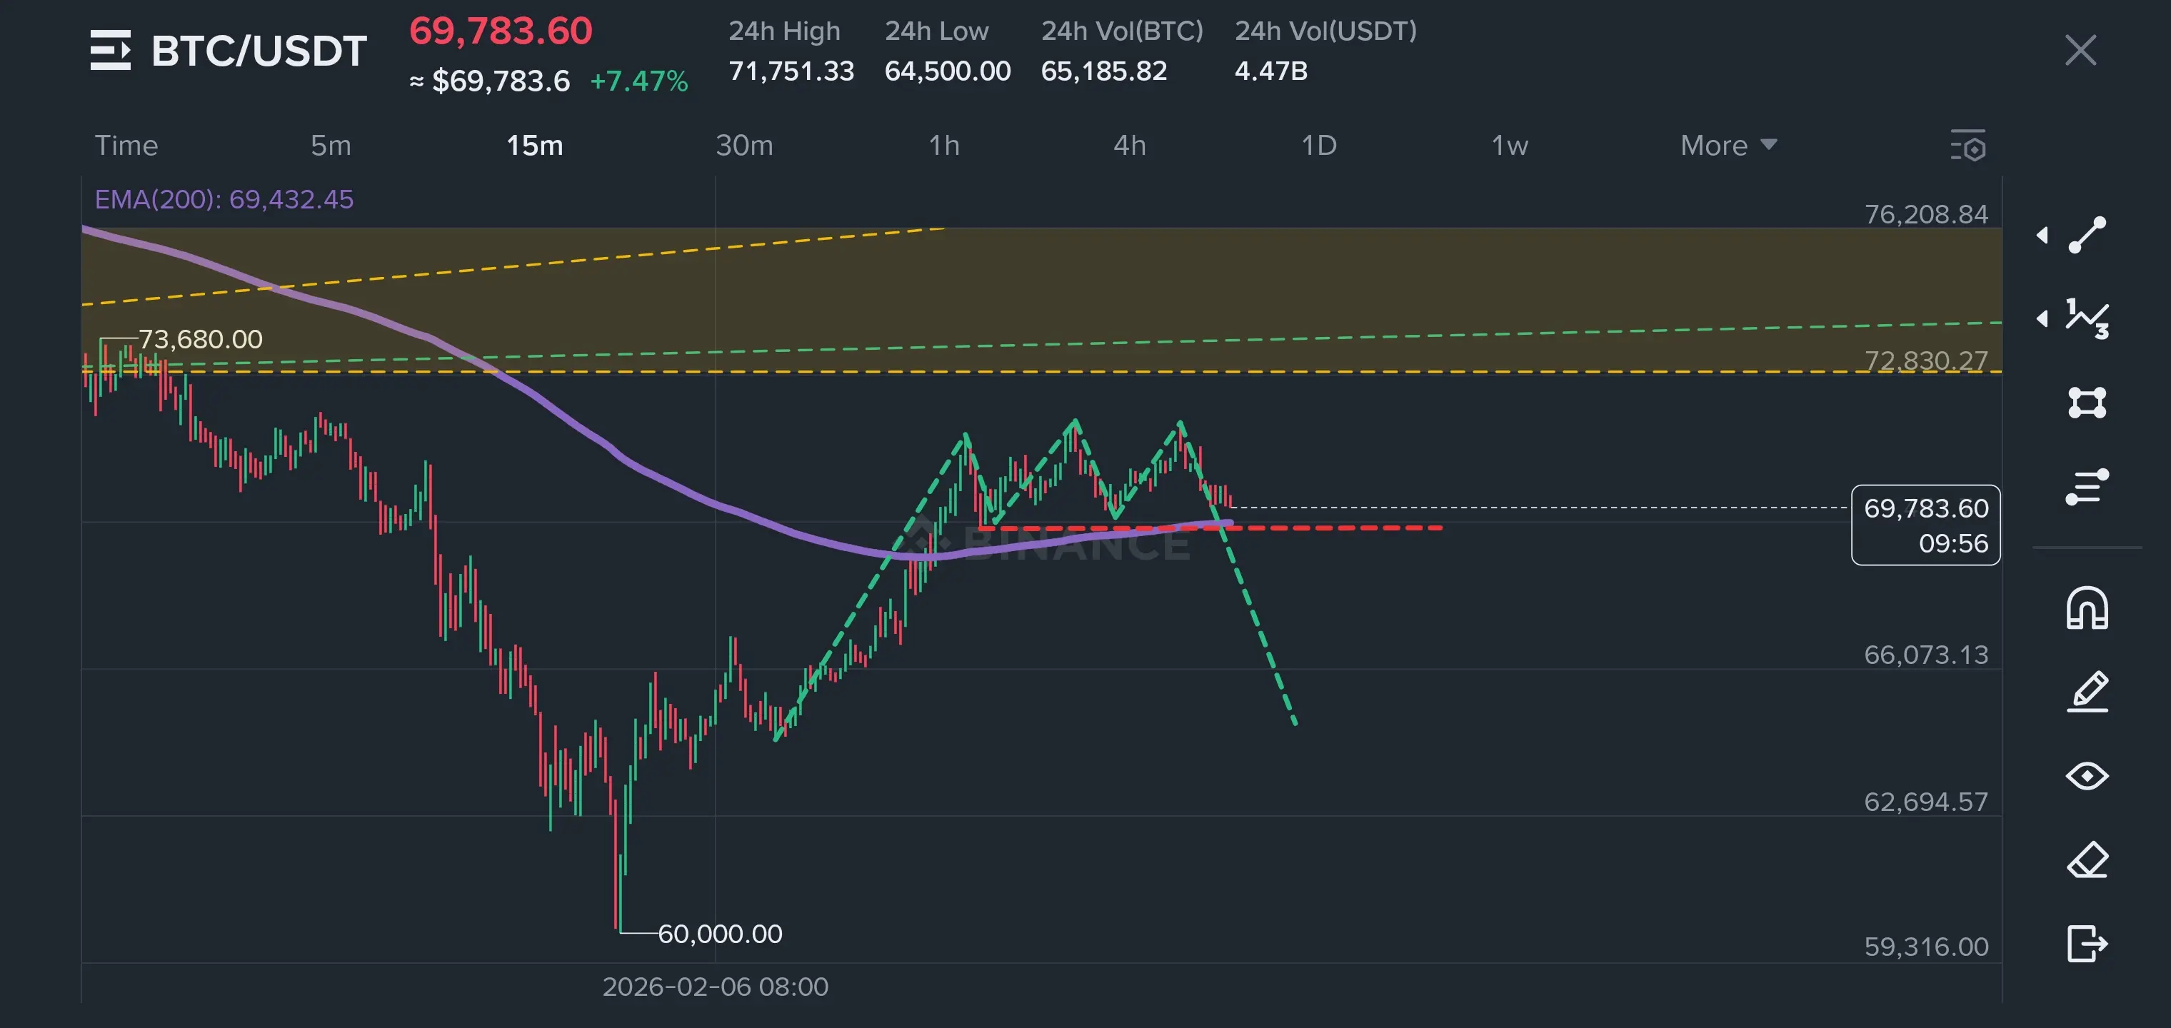Switch to the 4h timeframe tab
Screen dimensions: 2171x1028
(1129, 146)
